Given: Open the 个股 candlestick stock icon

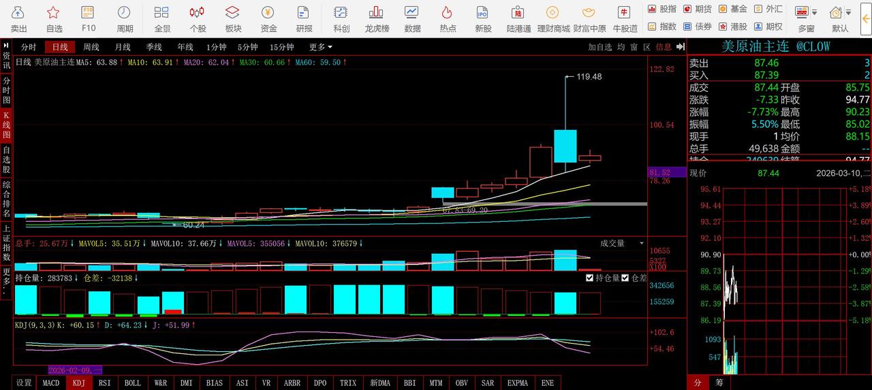Looking at the screenshot, I should click(x=198, y=19).
